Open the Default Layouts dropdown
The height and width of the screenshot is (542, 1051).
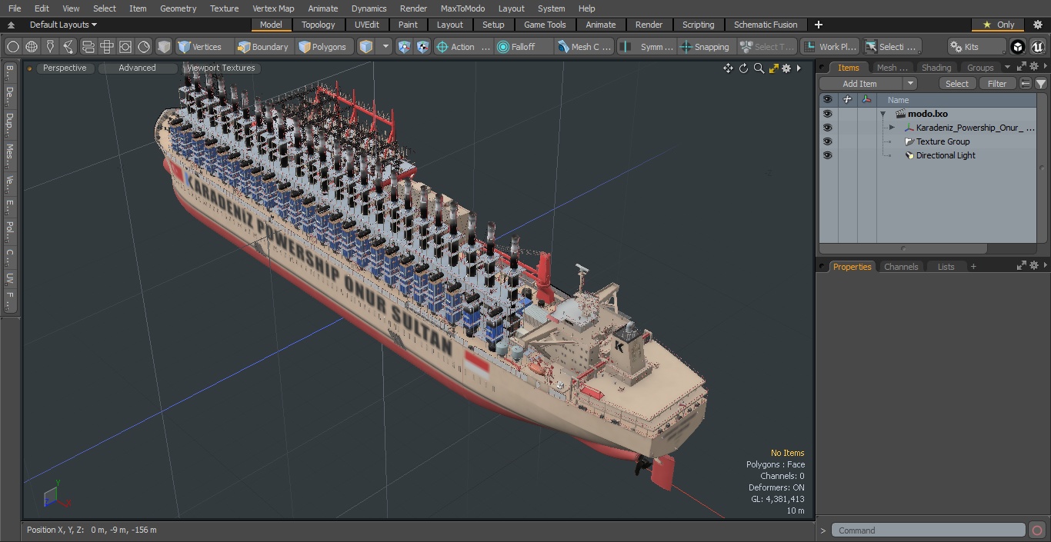coord(63,25)
